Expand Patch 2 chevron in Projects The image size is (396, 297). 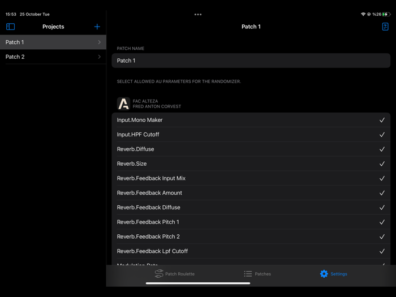click(x=99, y=57)
